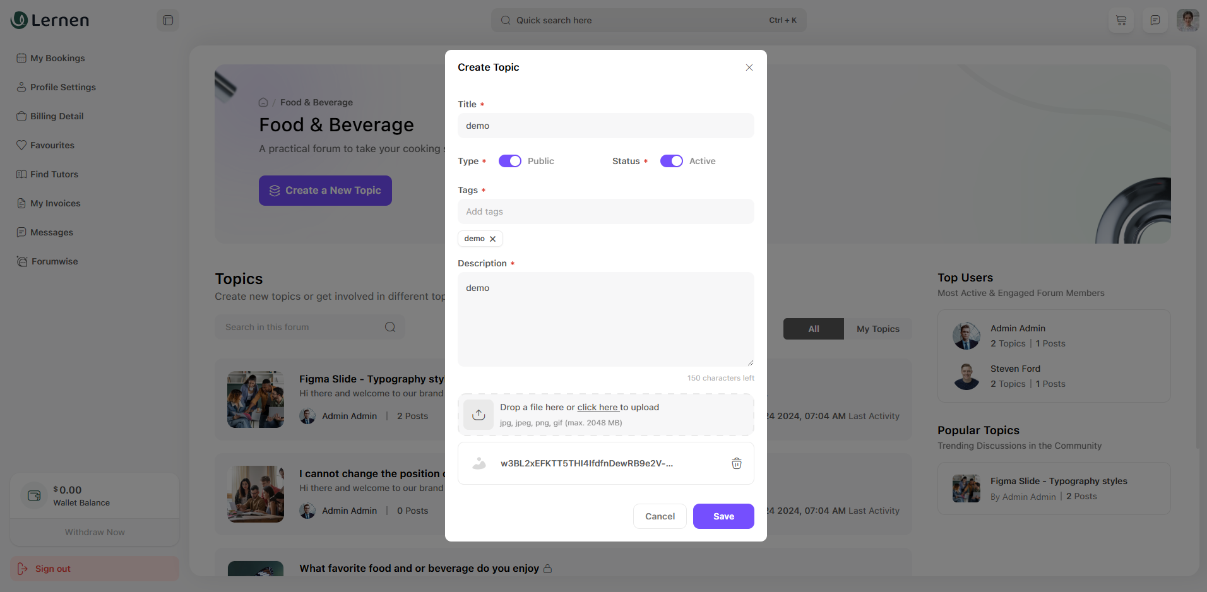Click the Lernen logo in the top left
Image resolution: width=1207 pixels, height=592 pixels.
[49, 20]
